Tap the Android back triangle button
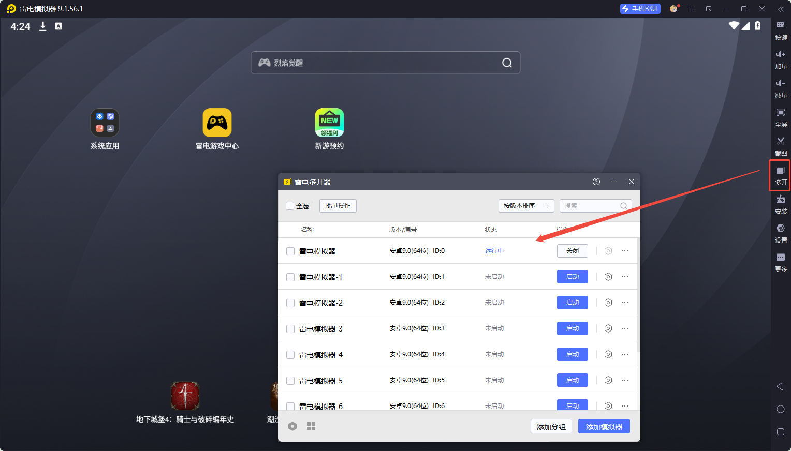The height and width of the screenshot is (451, 791). pos(780,386)
